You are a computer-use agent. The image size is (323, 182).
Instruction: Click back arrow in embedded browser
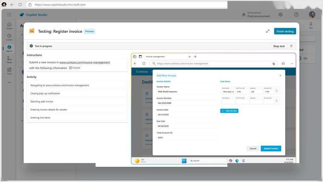click(135, 64)
